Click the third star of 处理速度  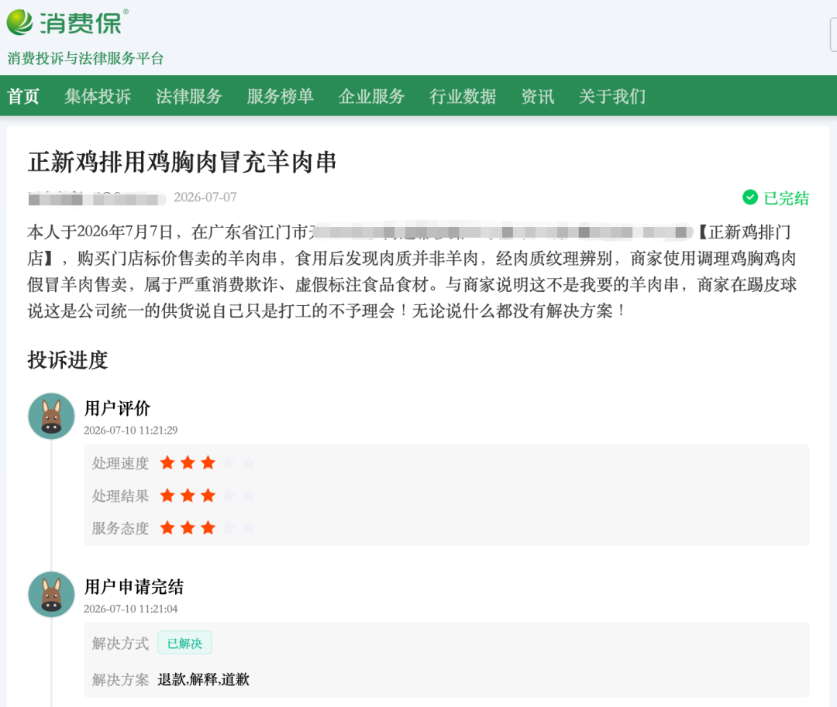(x=208, y=463)
